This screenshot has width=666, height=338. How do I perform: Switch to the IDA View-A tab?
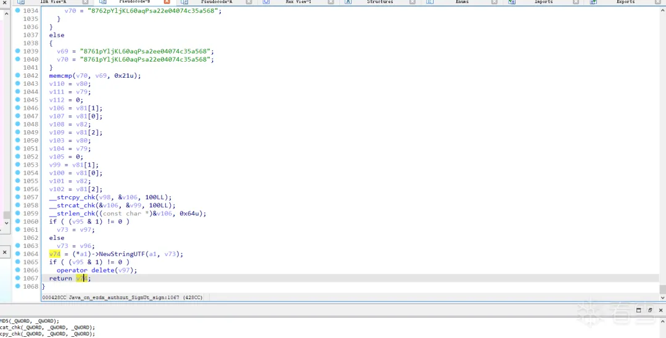click(52, 2)
